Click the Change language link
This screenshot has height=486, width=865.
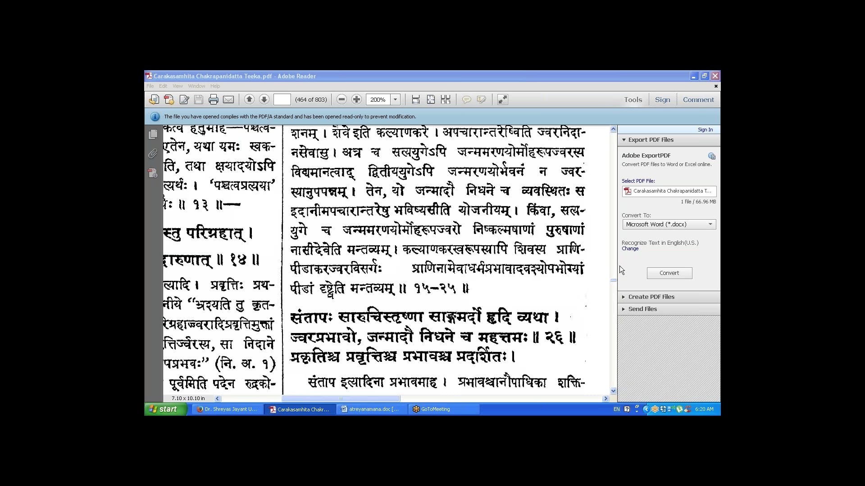click(630, 249)
